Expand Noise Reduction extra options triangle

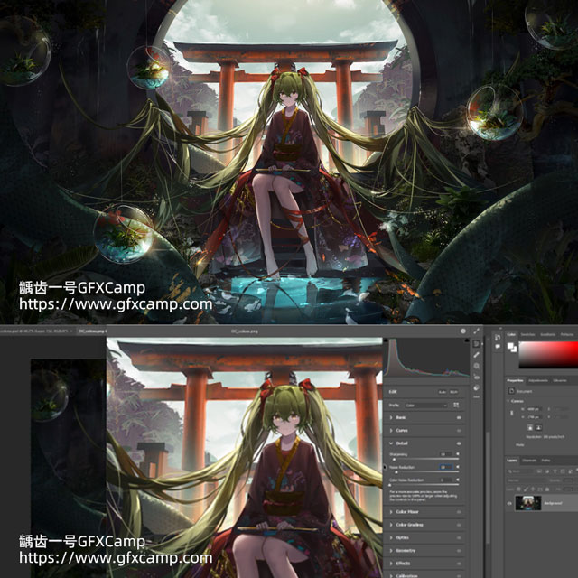coord(458,467)
